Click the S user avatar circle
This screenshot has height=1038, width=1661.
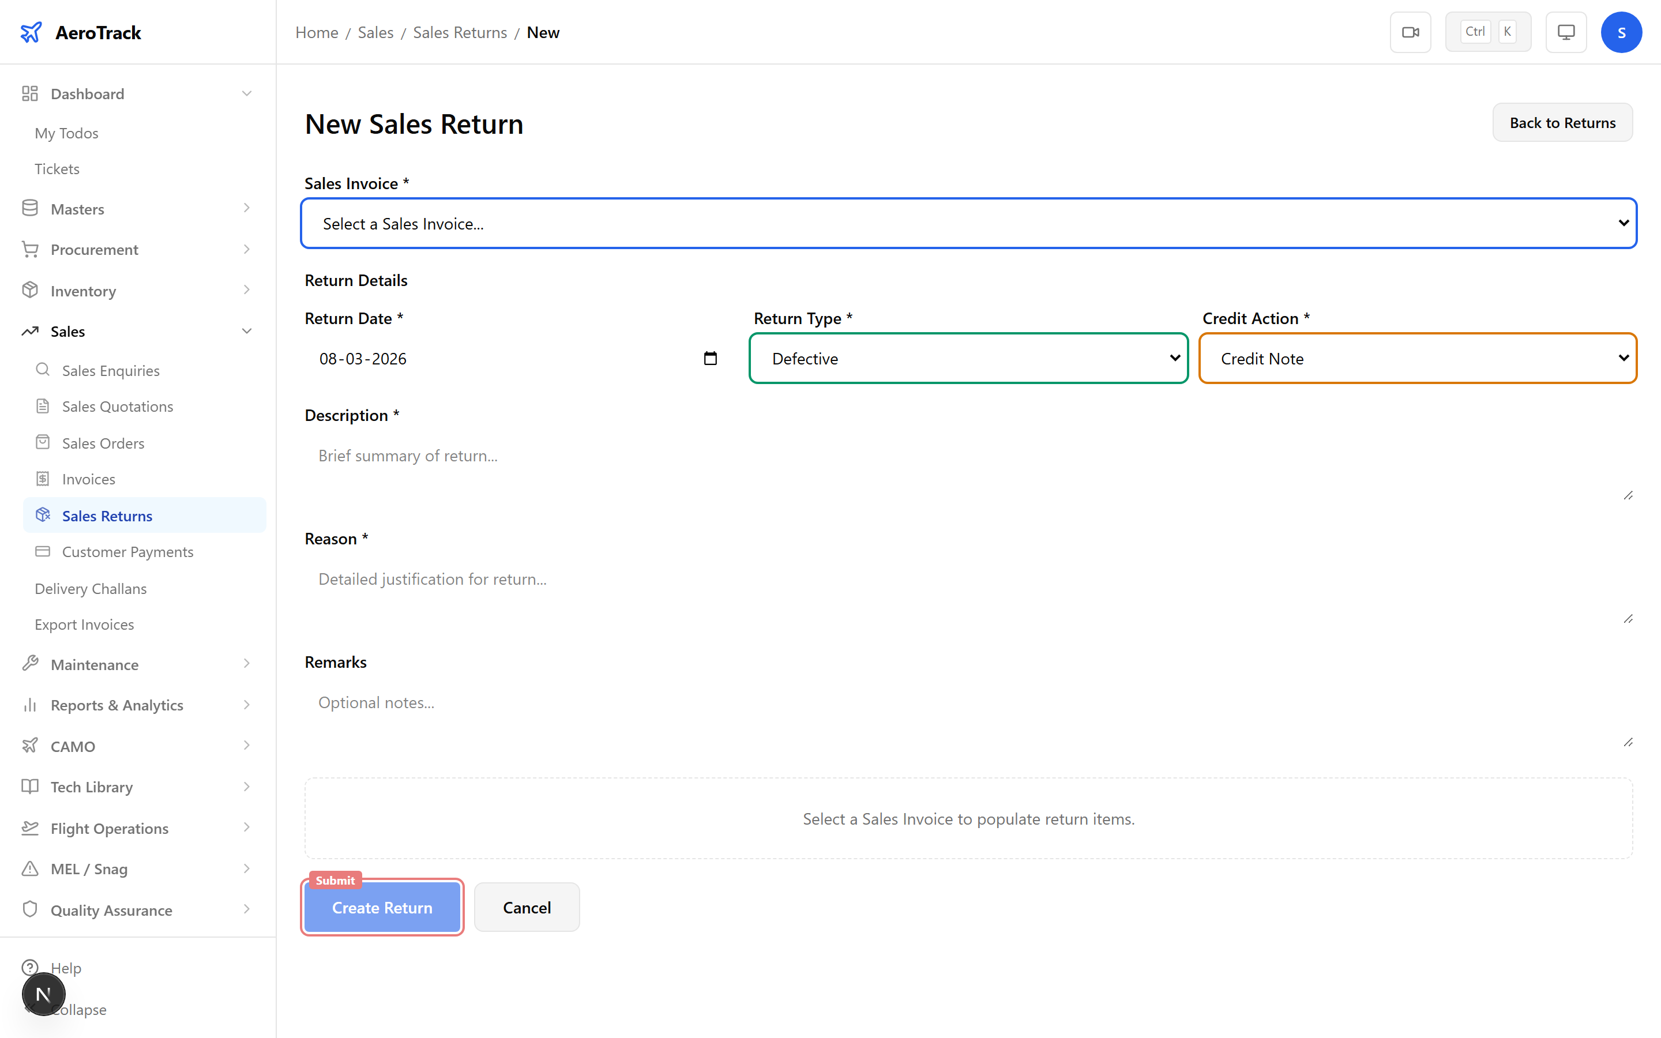click(1621, 32)
